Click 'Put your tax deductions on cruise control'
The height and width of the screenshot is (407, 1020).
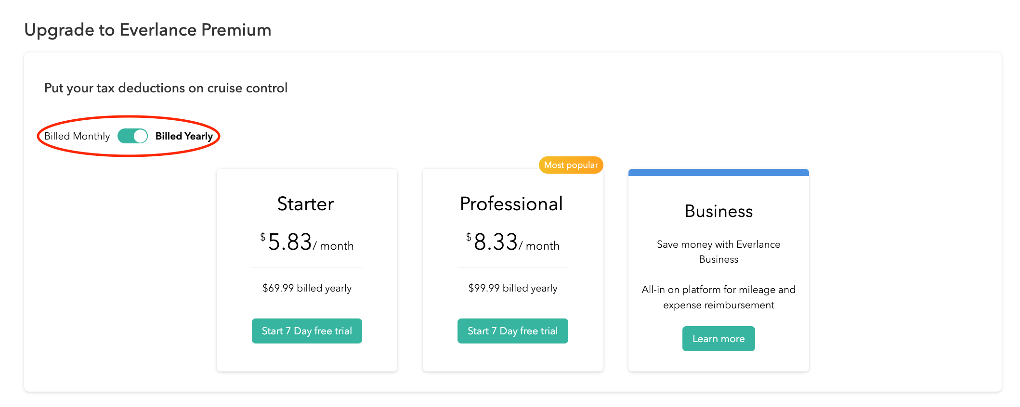coord(166,88)
